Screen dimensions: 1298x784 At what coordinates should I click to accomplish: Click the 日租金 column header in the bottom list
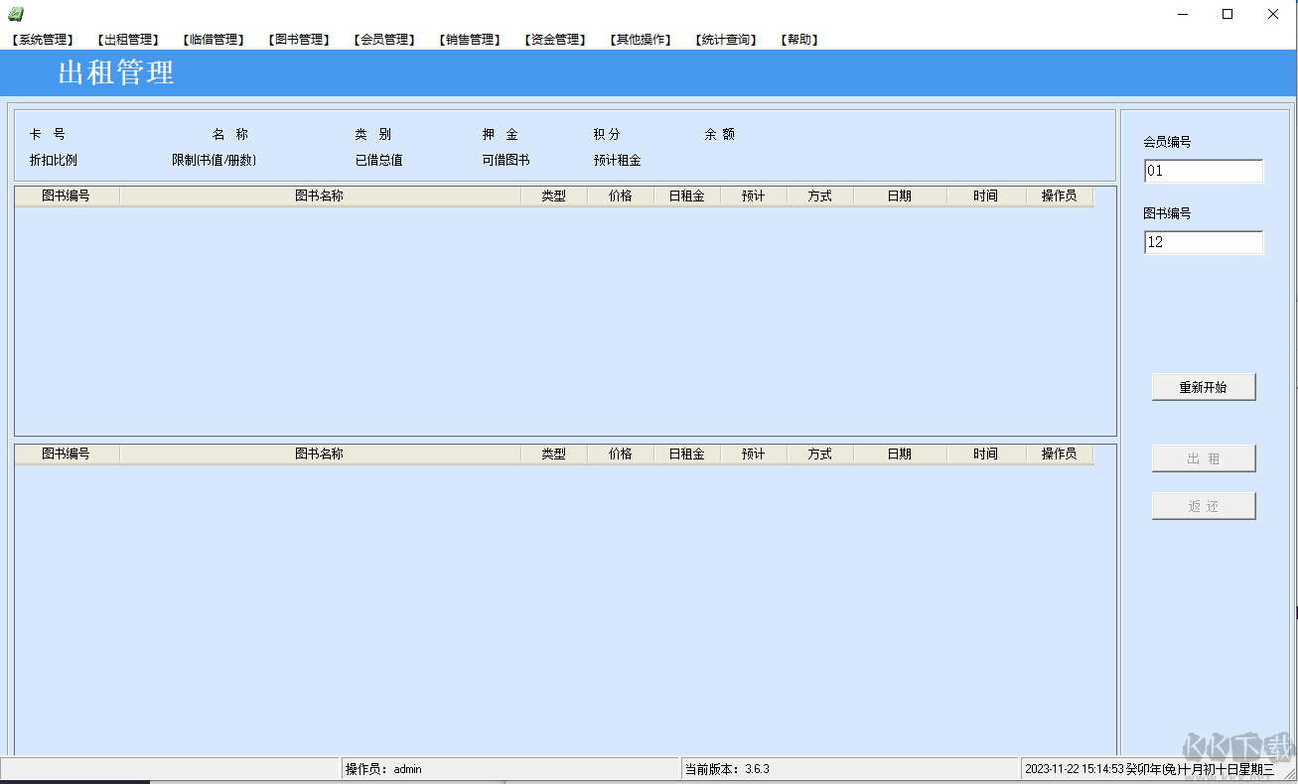pos(685,454)
